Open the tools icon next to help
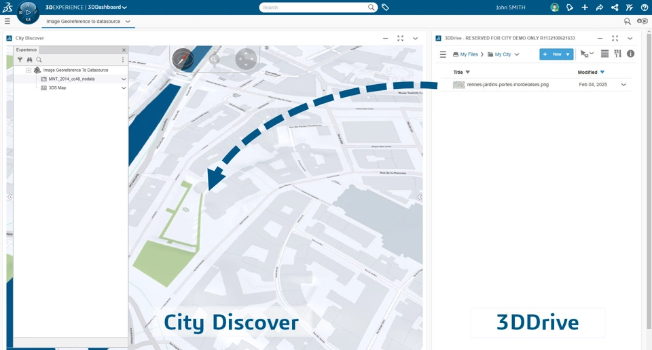This screenshot has height=350, width=652. pyautogui.click(x=630, y=7)
